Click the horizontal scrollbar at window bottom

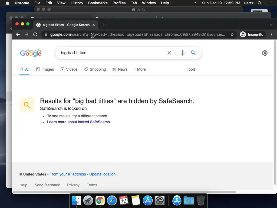[124, 192]
